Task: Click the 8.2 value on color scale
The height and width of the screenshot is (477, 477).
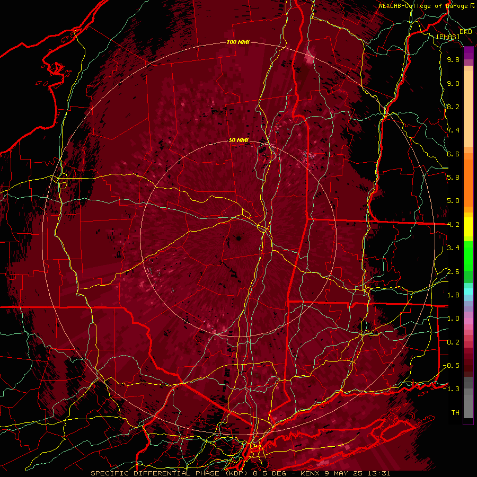Action: coord(453,107)
